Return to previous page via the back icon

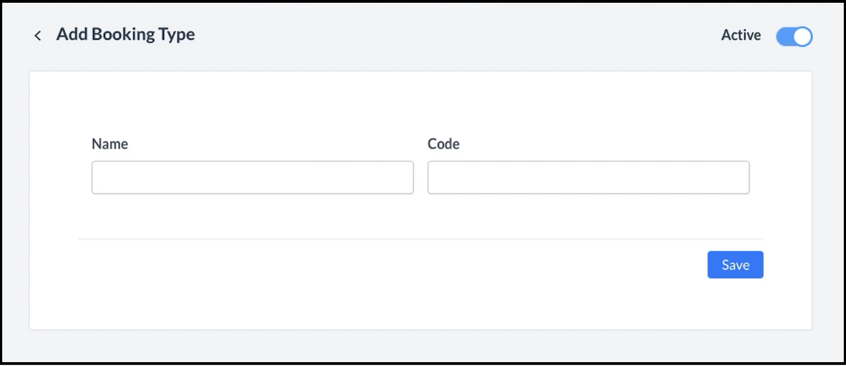click(x=38, y=36)
